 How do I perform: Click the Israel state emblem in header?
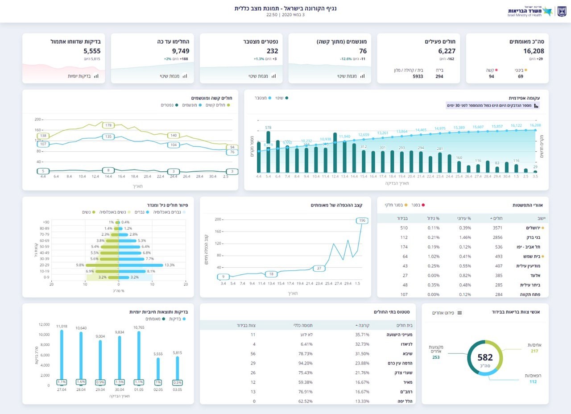coord(561,12)
